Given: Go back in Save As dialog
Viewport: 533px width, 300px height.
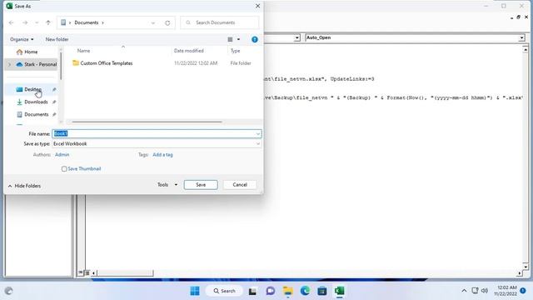Looking at the screenshot, I should pos(11,22).
